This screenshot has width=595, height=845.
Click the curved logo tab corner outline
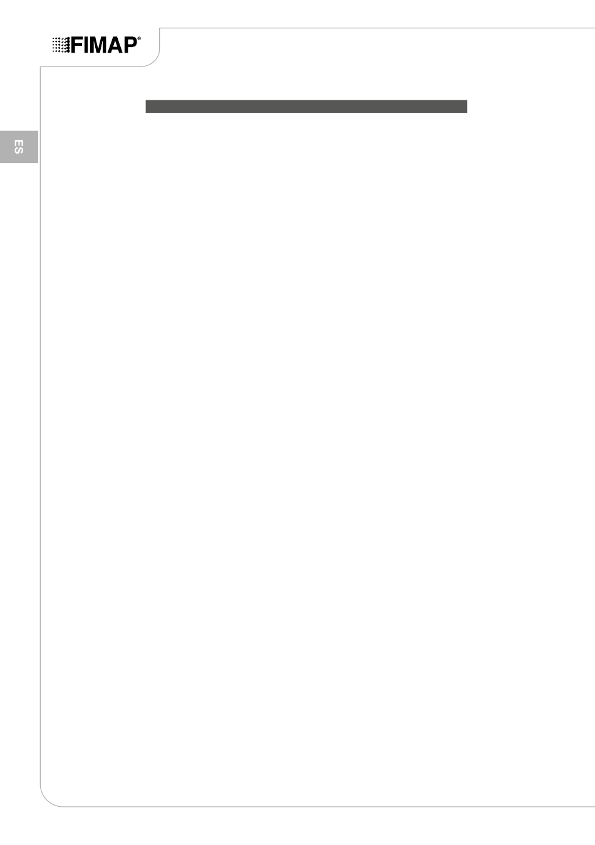click(155, 59)
